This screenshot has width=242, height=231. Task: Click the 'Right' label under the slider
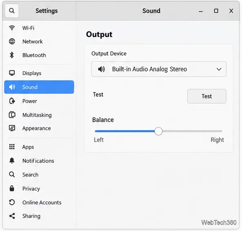pyautogui.click(x=217, y=140)
